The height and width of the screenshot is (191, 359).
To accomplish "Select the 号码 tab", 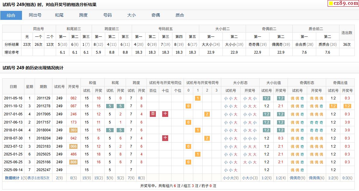I will click(x=107, y=15).
